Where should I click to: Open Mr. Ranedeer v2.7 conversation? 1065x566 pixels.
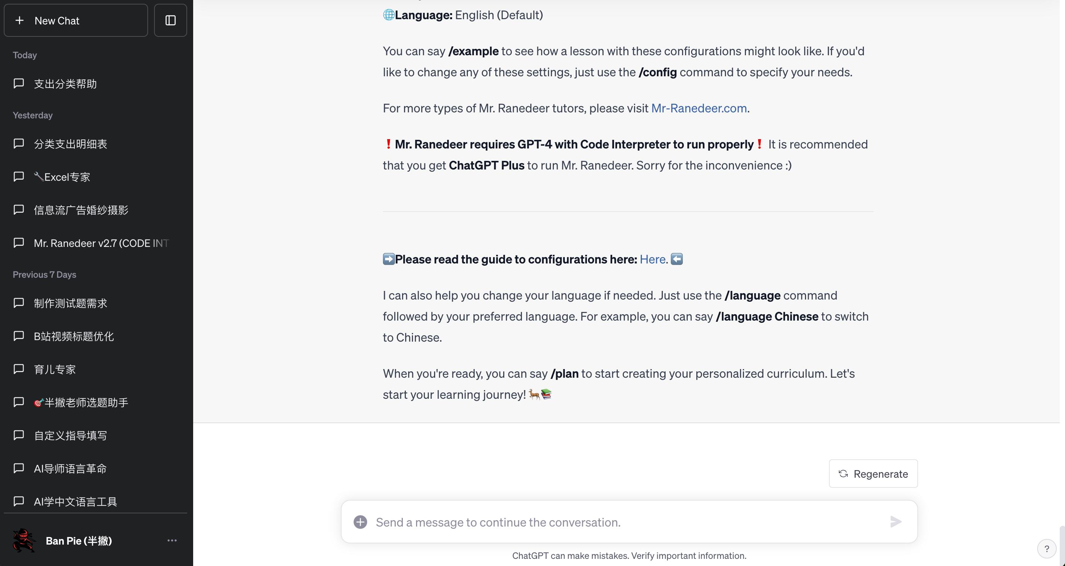coord(101,243)
